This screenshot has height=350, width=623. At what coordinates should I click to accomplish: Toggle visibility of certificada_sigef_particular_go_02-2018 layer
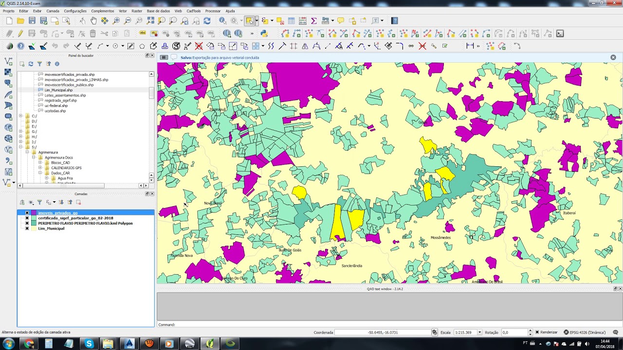(27, 218)
